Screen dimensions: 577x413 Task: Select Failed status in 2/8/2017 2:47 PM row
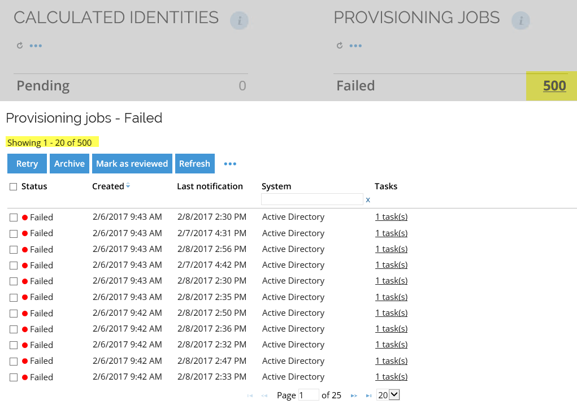pos(41,361)
